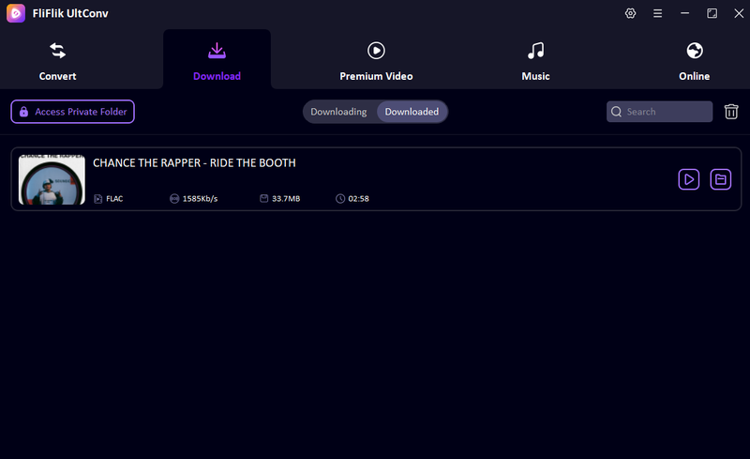
Task: Play the Ride The Booth track
Action: pos(689,179)
